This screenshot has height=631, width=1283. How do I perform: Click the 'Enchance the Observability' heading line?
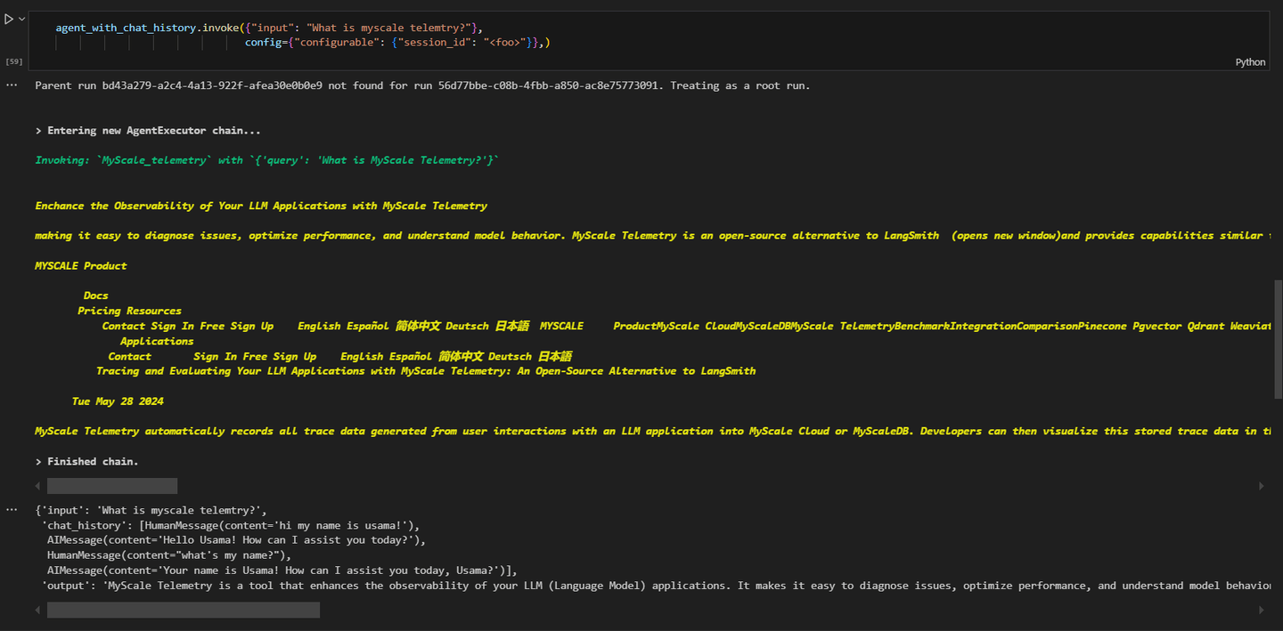pyautogui.click(x=261, y=206)
